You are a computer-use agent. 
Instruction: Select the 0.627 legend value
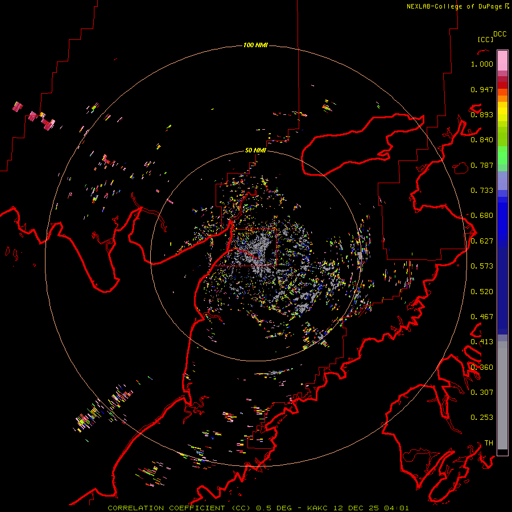click(x=482, y=241)
